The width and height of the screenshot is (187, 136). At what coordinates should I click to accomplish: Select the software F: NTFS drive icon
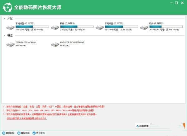coord(144,28)
